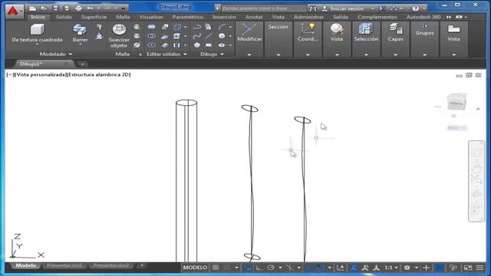Screen dimensions: 491x276
Task: Open the Iniciar sesión dropdown
Action: [x=373, y=8]
